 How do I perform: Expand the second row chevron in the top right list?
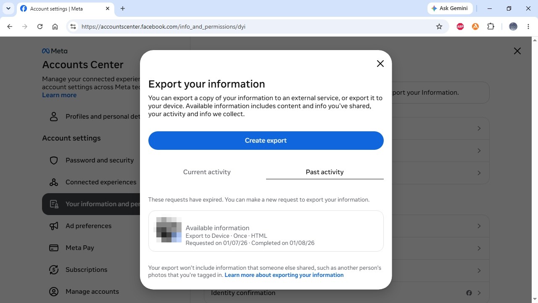[479, 151]
